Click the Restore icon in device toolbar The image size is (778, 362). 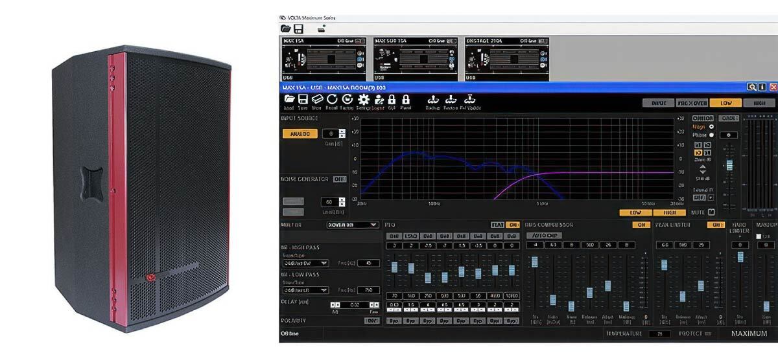[x=451, y=99]
